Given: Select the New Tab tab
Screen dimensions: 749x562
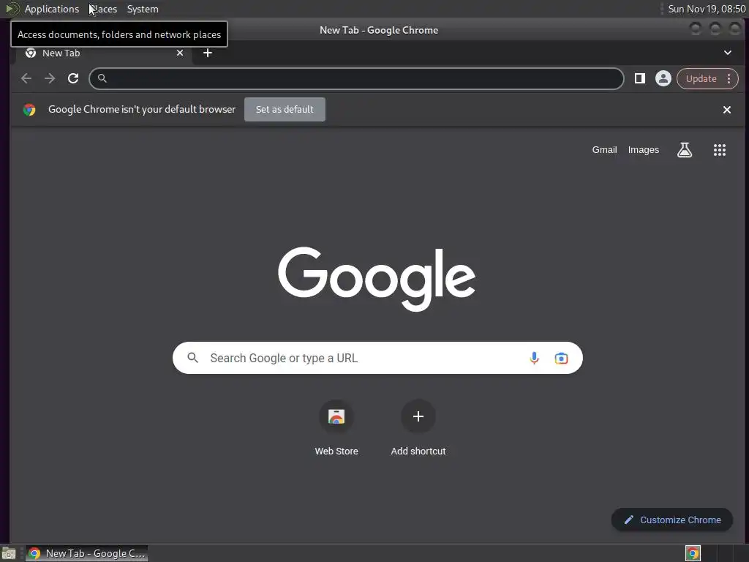Looking at the screenshot, I should tap(104, 53).
